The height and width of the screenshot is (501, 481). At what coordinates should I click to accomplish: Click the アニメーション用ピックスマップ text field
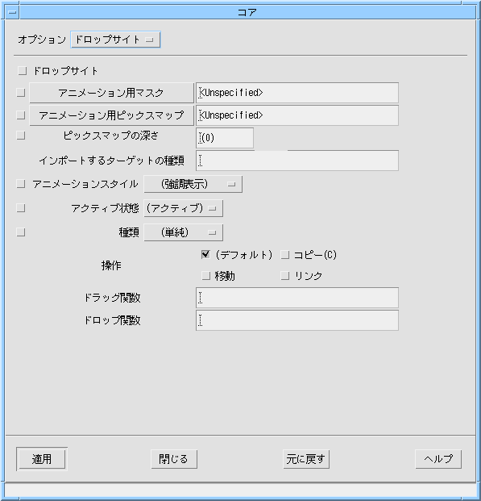tap(297, 115)
